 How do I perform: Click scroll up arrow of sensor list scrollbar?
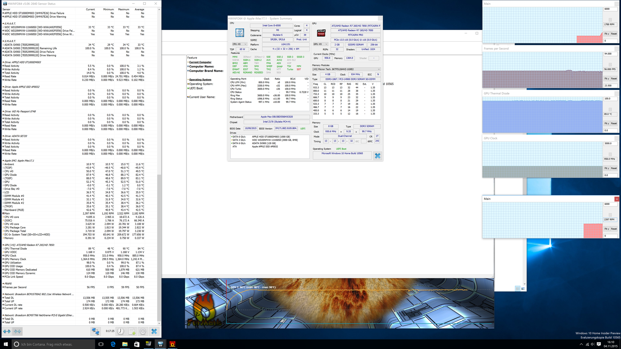(x=159, y=10)
